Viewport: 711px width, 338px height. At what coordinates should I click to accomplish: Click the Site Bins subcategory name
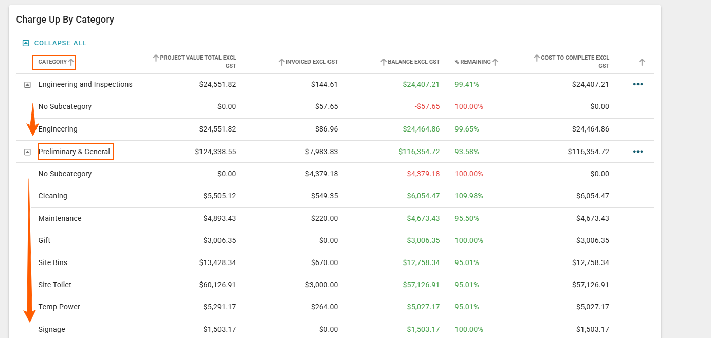pos(53,262)
